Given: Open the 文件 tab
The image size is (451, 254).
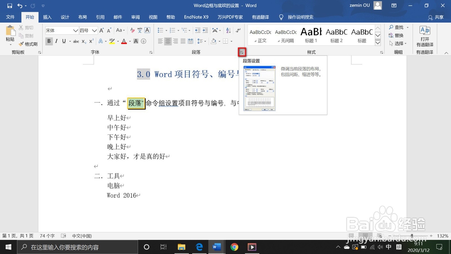Looking at the screenshot, I should (x=10, y=17).
